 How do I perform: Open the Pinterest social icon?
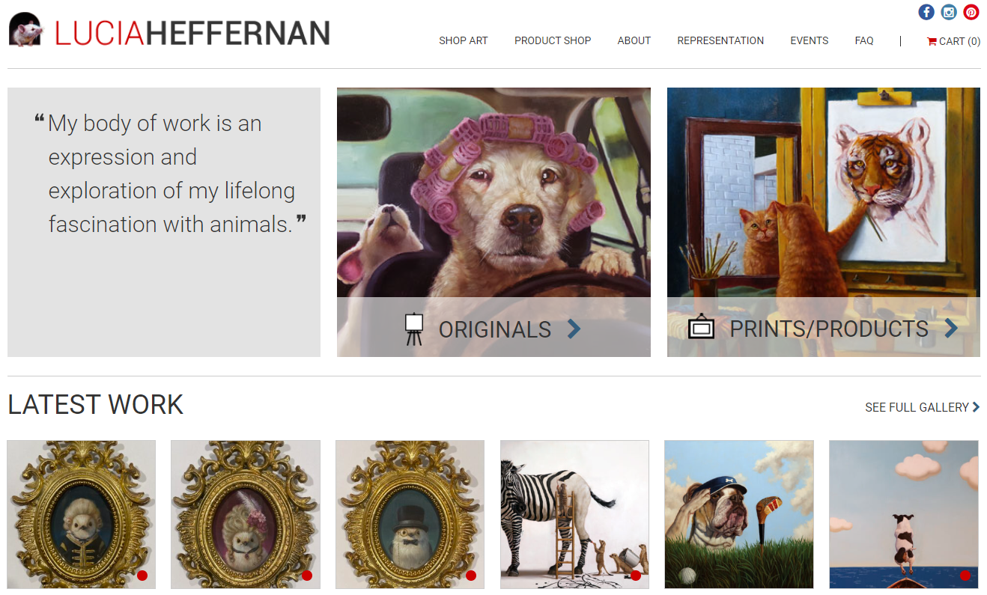coord(971,12)
